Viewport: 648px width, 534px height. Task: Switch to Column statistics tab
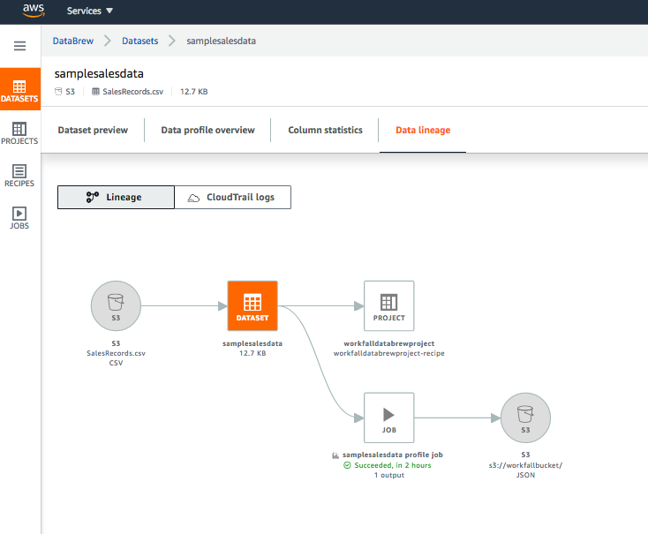pyautogui.click(x=325, y=131)
